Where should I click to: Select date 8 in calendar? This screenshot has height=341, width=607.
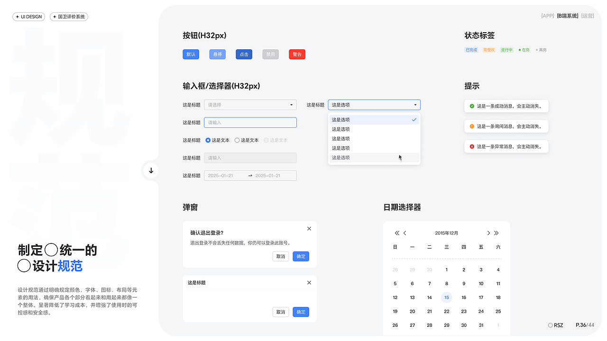(447, 284)
